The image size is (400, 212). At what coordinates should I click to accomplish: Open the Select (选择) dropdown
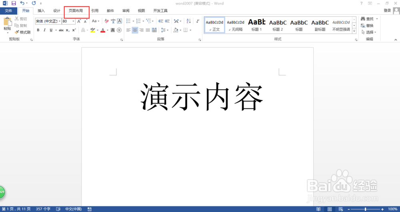pyautogui.click(x=369, y=32)
